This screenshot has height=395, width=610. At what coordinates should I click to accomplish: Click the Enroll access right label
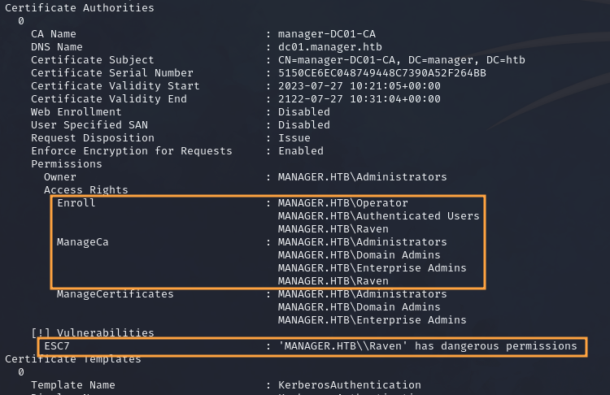(76, 203)
